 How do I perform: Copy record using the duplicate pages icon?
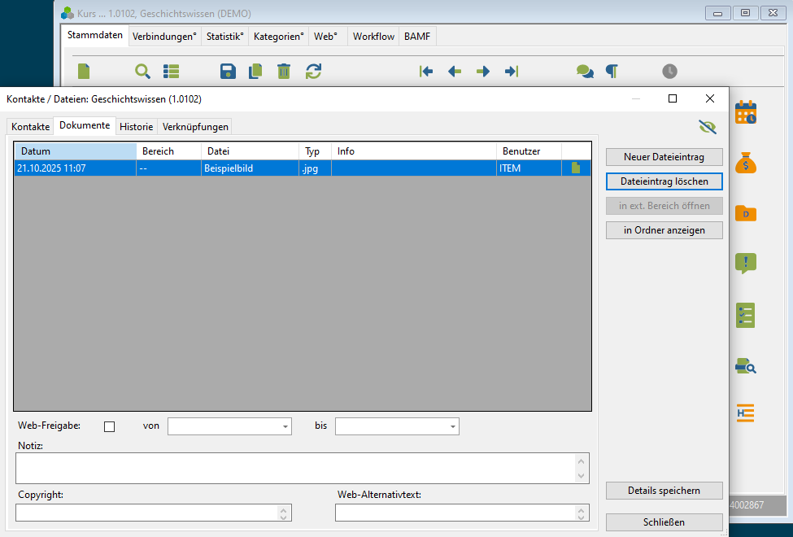point(256,72)
